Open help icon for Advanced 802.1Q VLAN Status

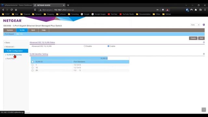(x=204, y=43)
